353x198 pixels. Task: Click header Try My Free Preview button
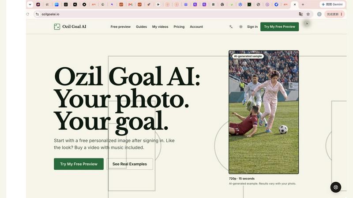[x=279, y=27]
